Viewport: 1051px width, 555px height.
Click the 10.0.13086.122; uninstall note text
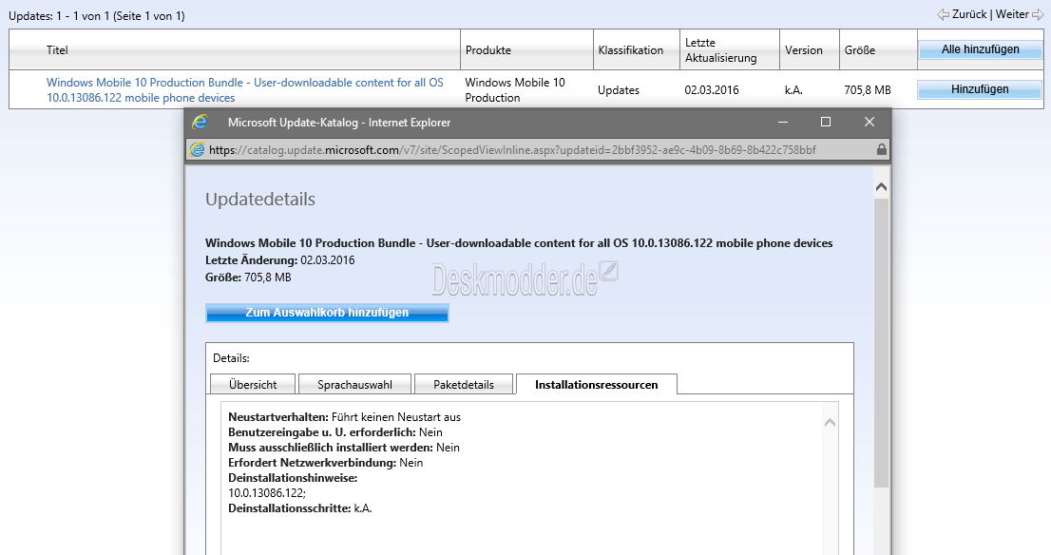click(267, 492)
